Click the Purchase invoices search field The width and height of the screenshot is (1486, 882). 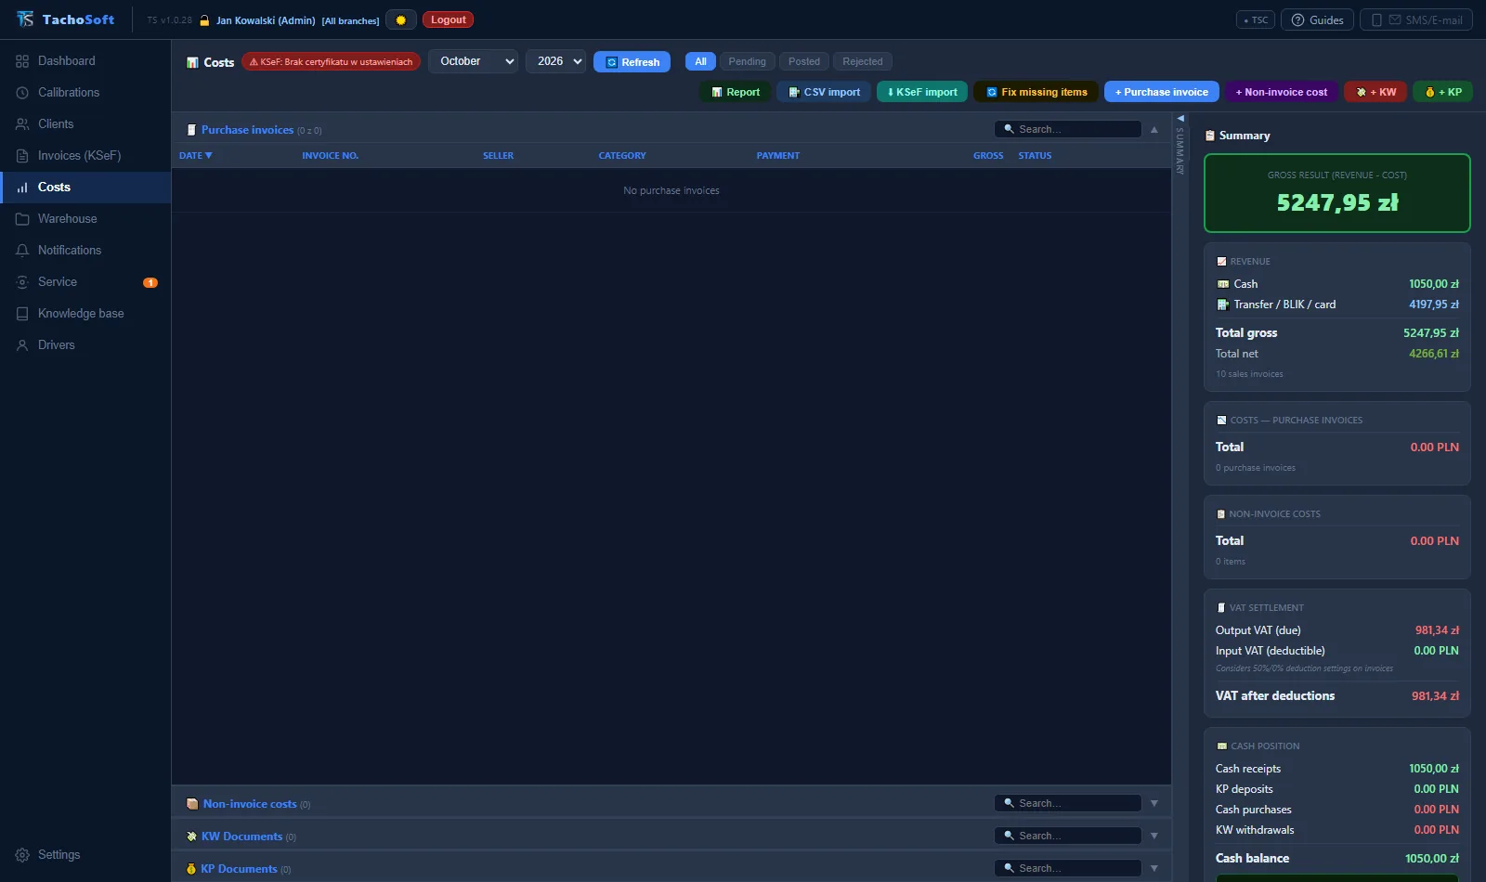(x=1068, y=129)
